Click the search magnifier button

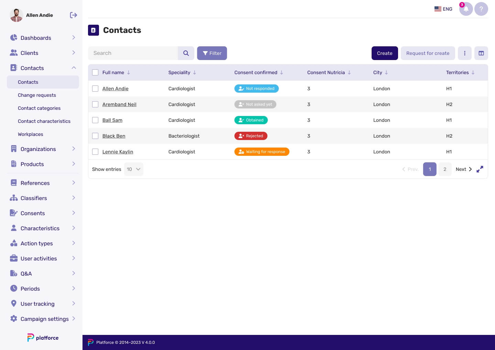(x=186, y=53)
